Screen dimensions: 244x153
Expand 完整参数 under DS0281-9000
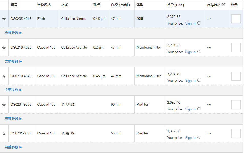click(13, 119)
